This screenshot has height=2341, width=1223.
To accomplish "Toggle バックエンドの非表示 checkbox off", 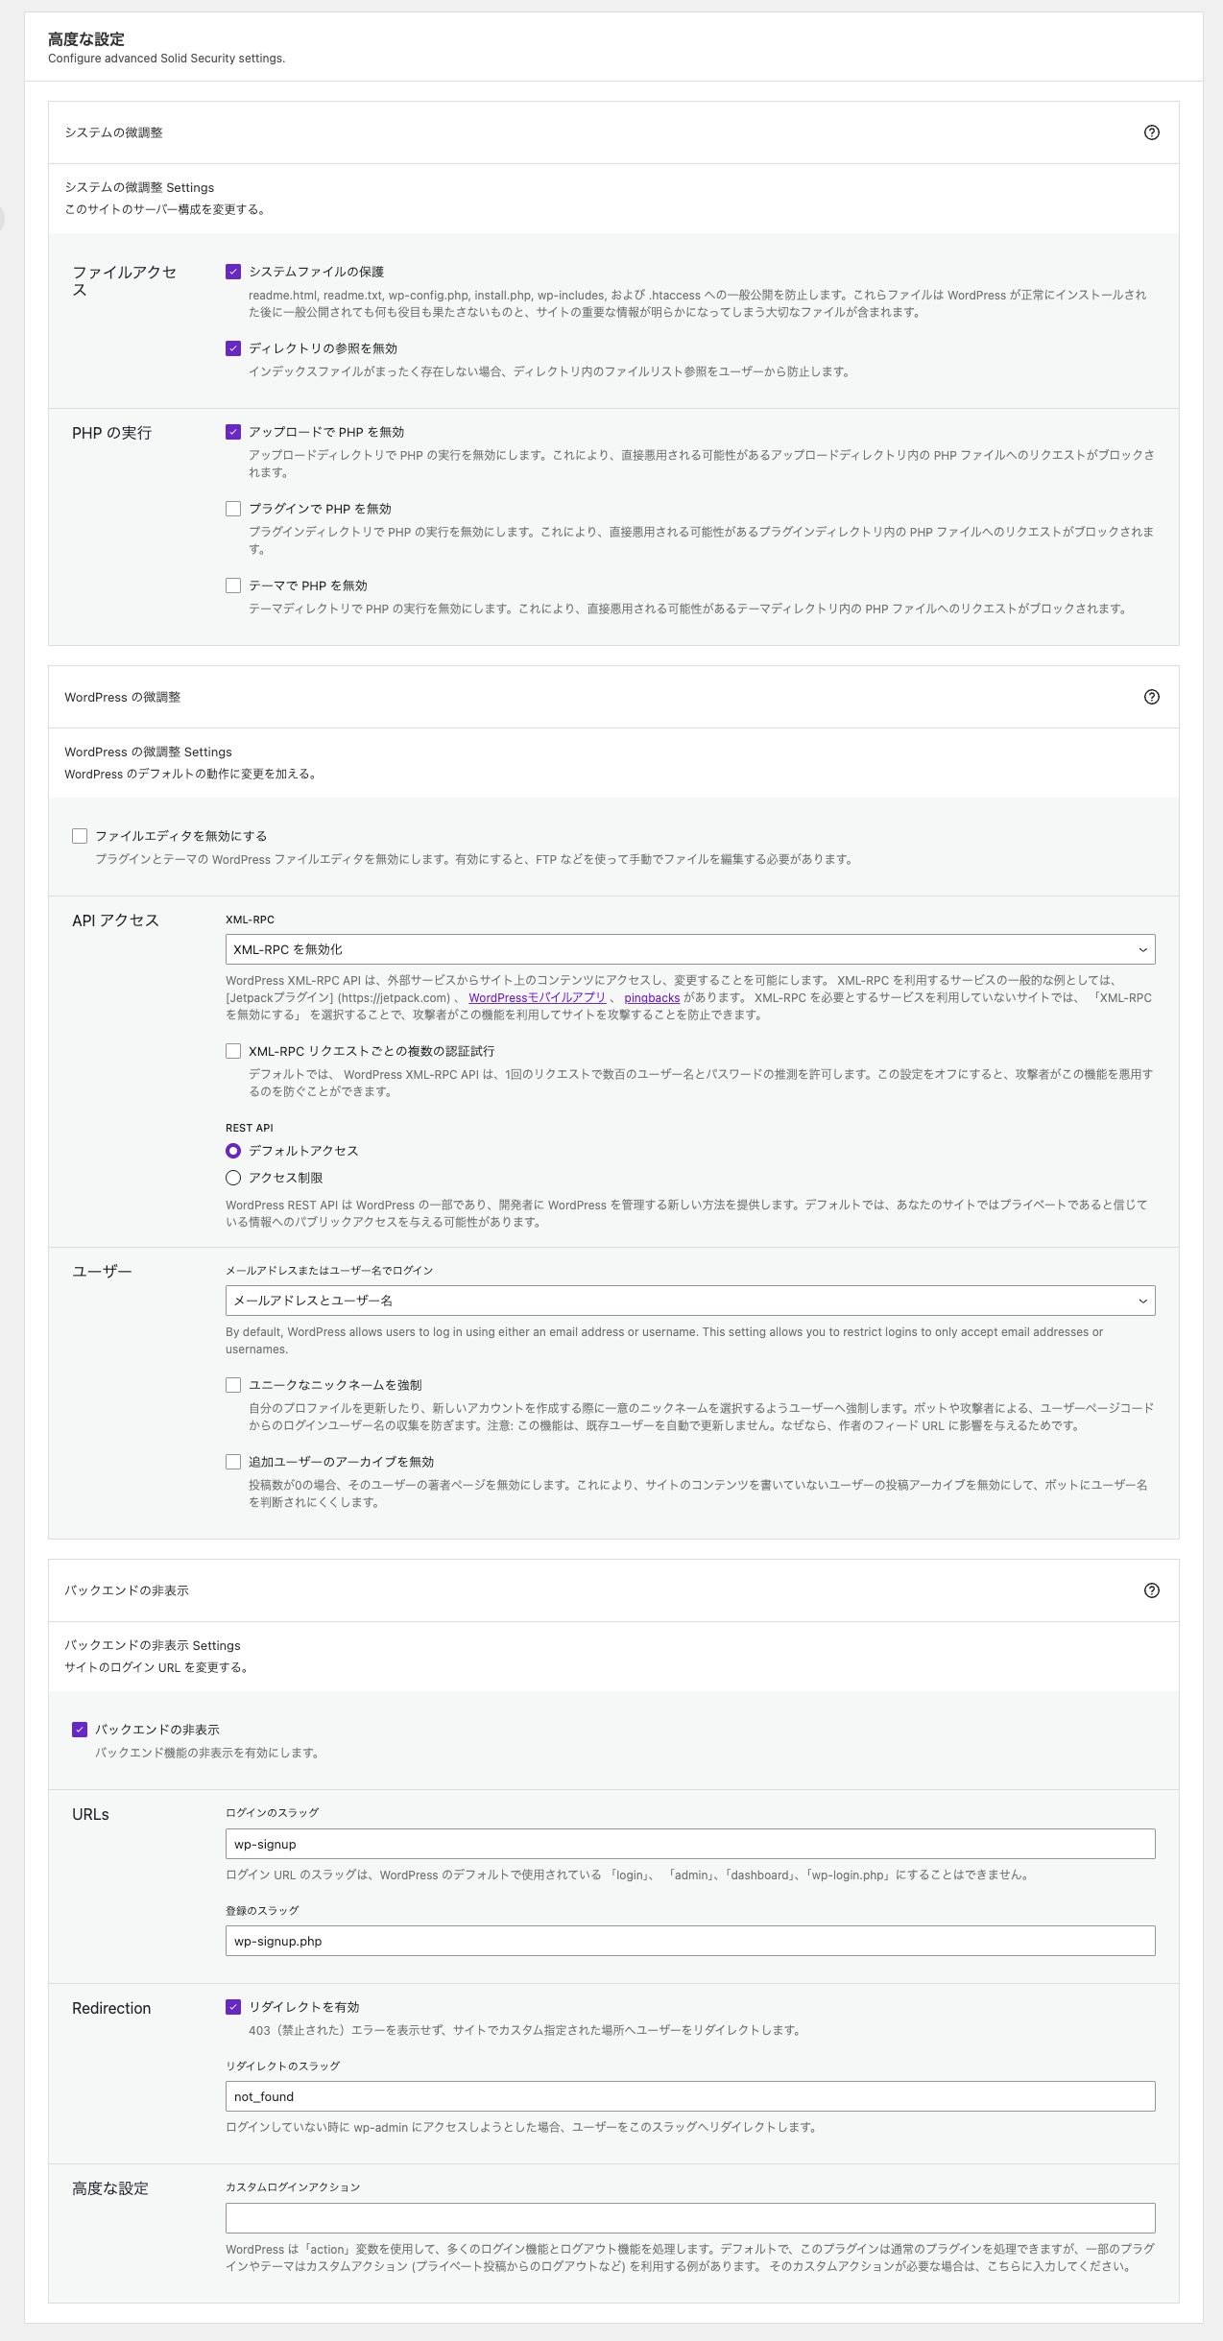I will tap(80, 1730).
